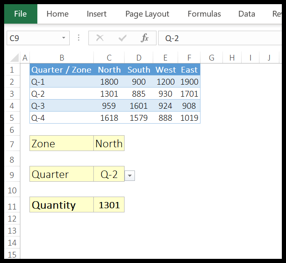
Task: Select column H header
Action: pyautogui.click(x=232, y=58)
